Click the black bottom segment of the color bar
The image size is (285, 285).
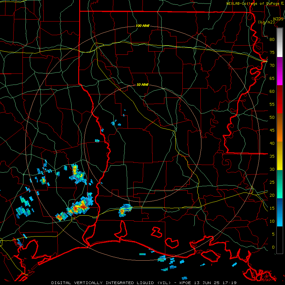[x=280, y=240]
